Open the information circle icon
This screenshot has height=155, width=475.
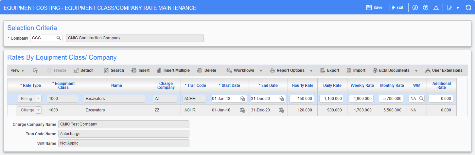point(415,8)
